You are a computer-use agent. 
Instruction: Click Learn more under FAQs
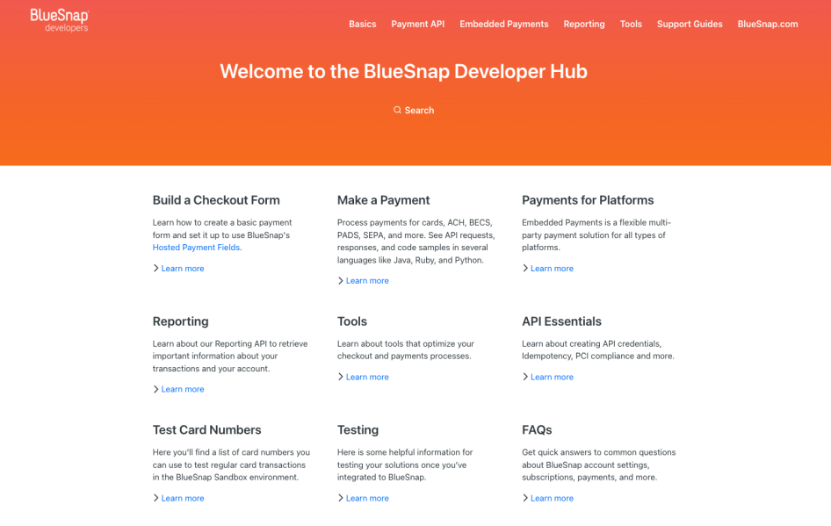552,499
